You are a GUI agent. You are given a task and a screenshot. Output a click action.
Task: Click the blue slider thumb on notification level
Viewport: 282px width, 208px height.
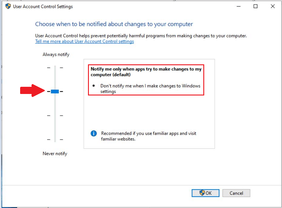[x=55, y=91]
